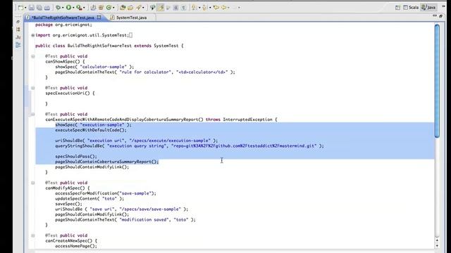This screenshot has width=451, height=253.
Task: Switch to the Scala perspective
Action: (411, 8)
